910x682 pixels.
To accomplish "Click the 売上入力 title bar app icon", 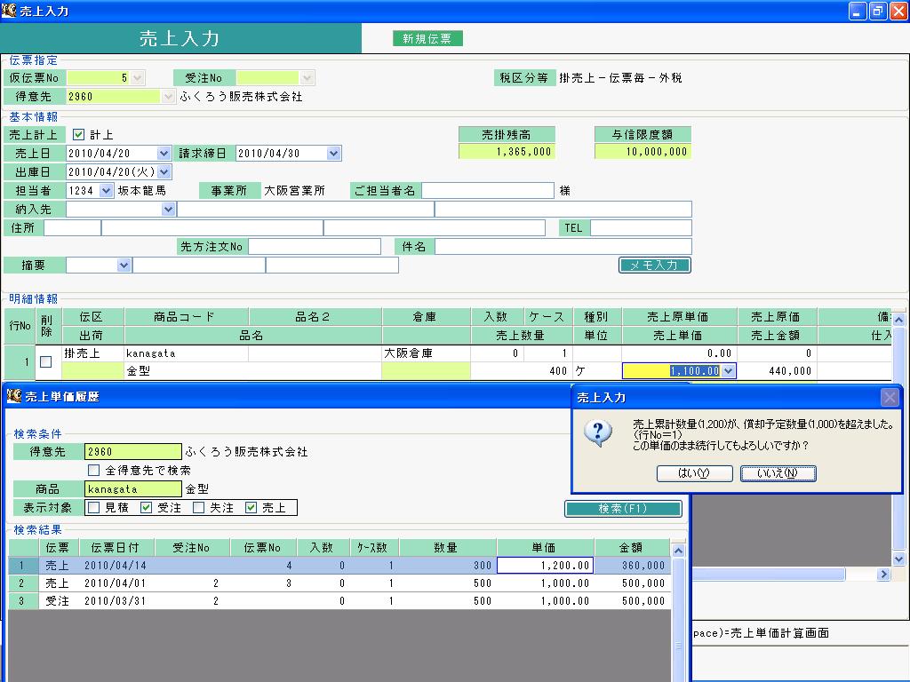I will (x=9, y=10).
